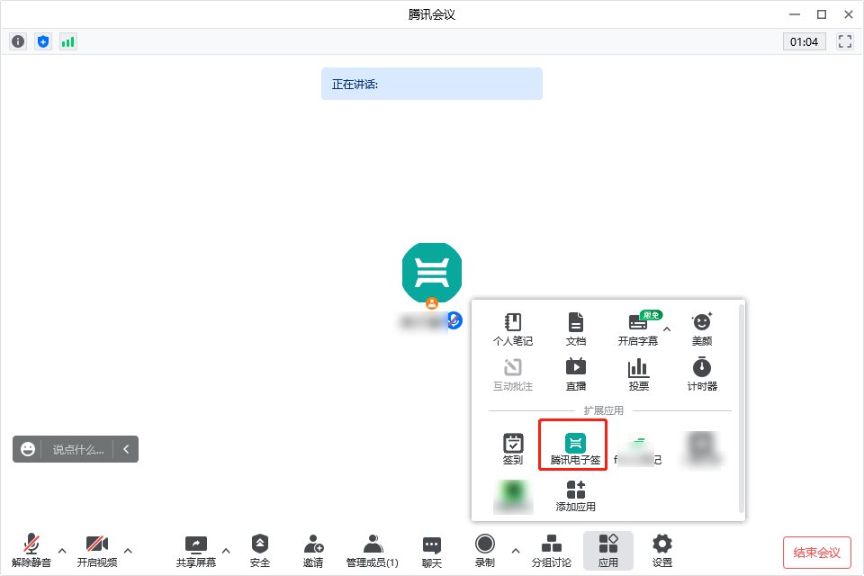Click the blue security shield icon

[43, 41]
